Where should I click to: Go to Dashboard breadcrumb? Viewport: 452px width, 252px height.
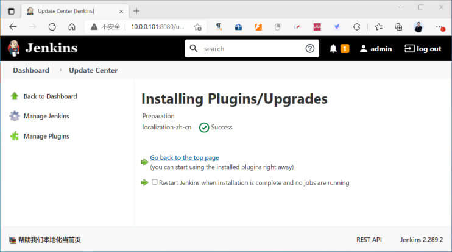point(31,70)
